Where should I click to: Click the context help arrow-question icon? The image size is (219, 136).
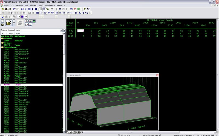click(x=88, y=9)
